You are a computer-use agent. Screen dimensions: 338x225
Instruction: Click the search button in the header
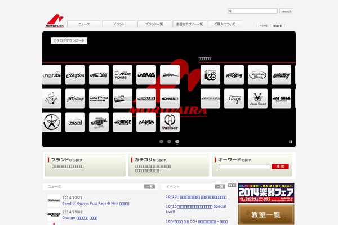tap(286, 11)
